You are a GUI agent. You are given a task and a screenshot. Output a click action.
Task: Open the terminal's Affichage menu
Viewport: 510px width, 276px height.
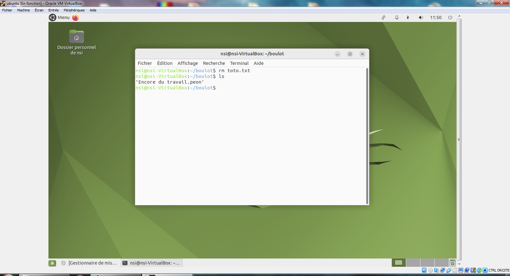[x=187, y=63]
